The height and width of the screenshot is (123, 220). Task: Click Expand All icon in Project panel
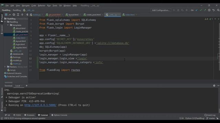(18, 15)
